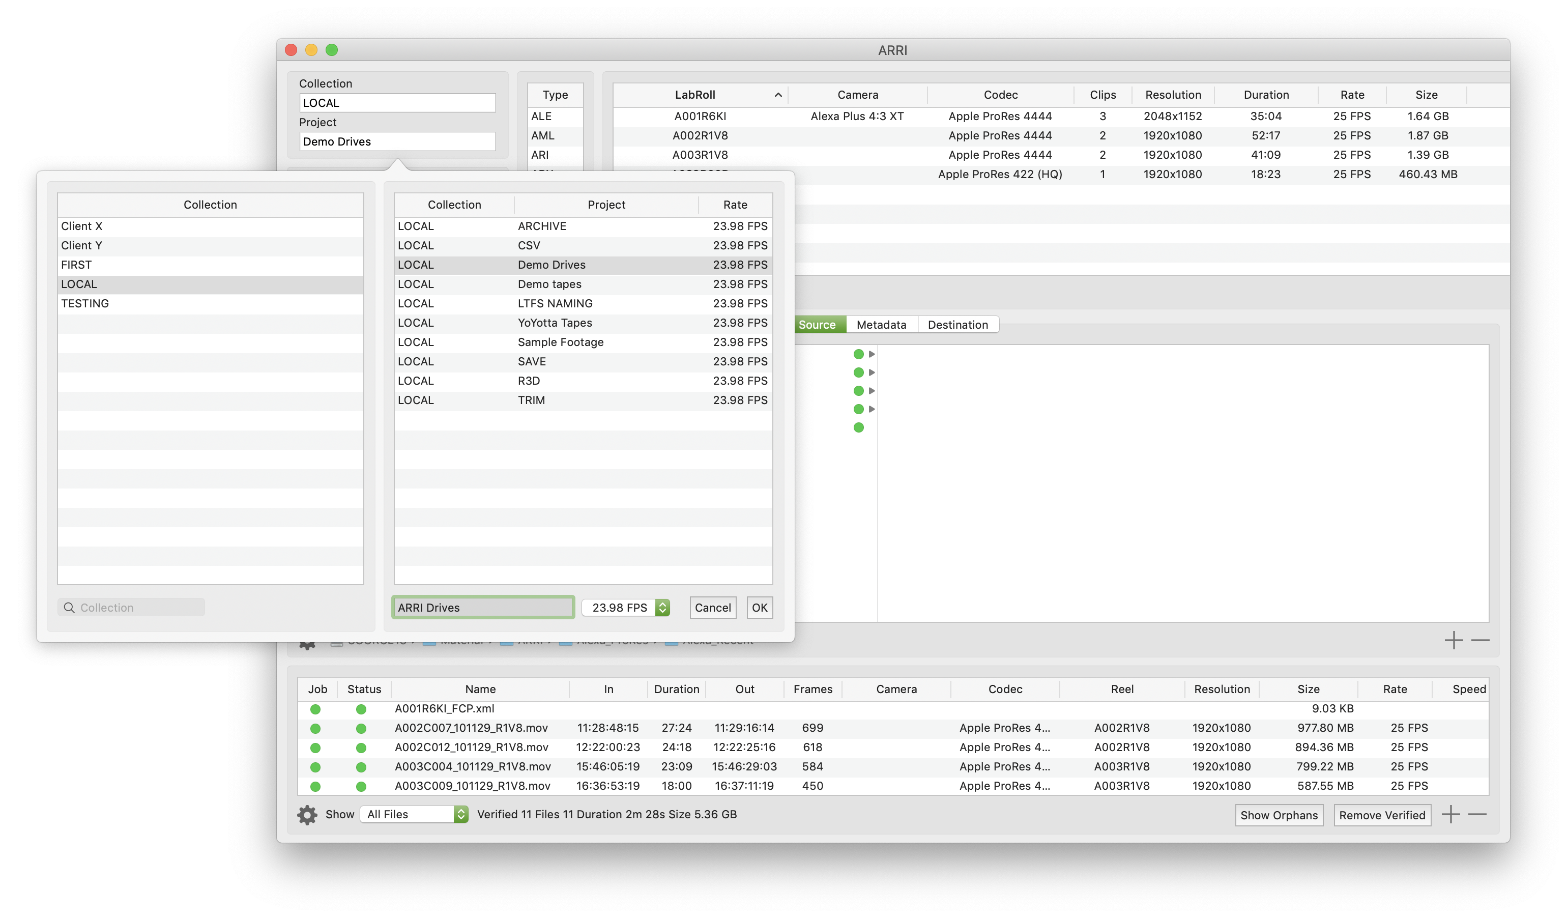
Task: Click the ARRI Drives project name field
Action: [483, 608]
